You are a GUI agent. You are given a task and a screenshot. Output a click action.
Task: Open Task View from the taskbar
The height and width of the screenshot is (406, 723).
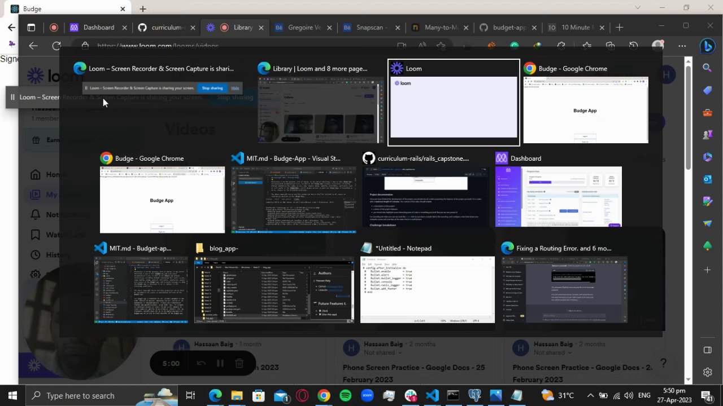(190, 395)
